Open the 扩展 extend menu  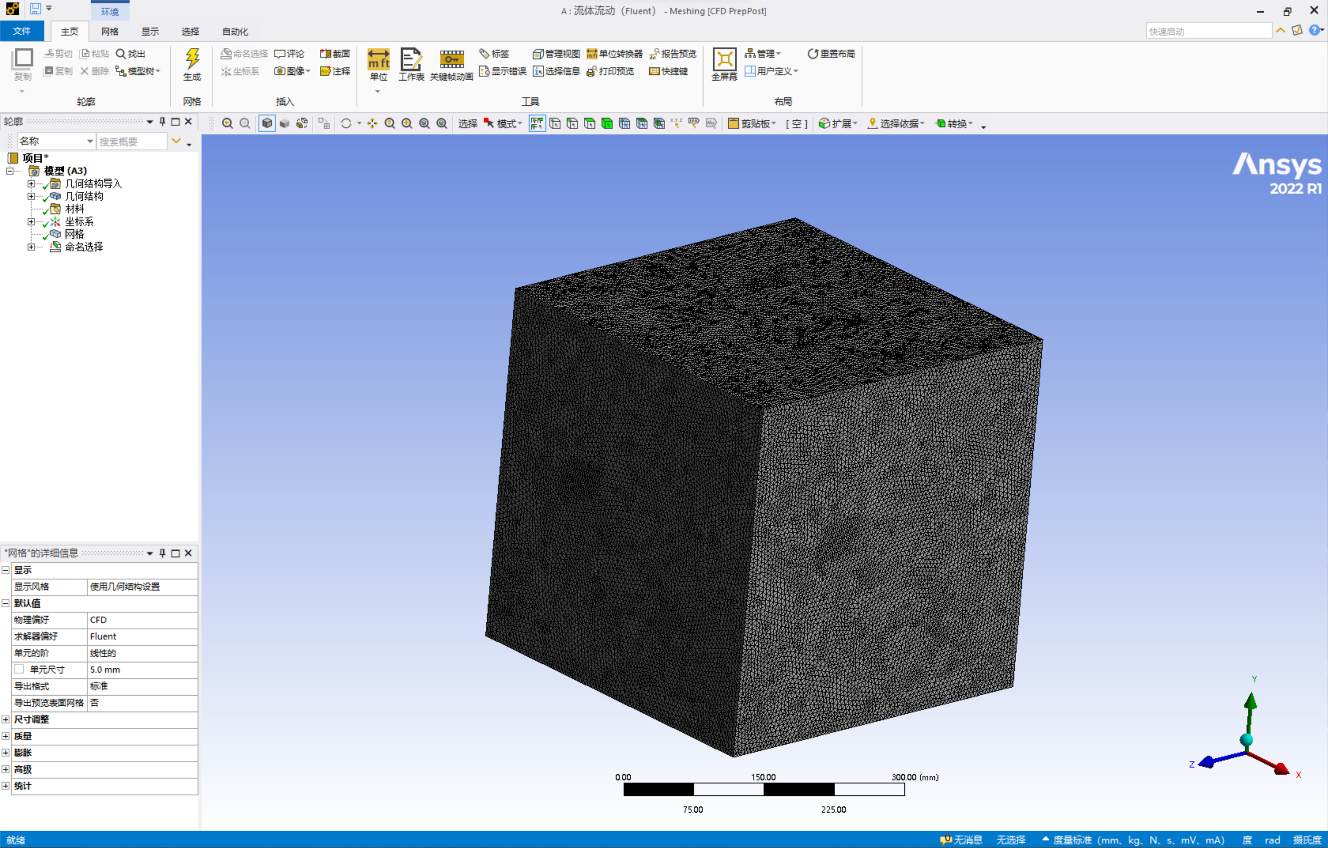click(838, 123)
